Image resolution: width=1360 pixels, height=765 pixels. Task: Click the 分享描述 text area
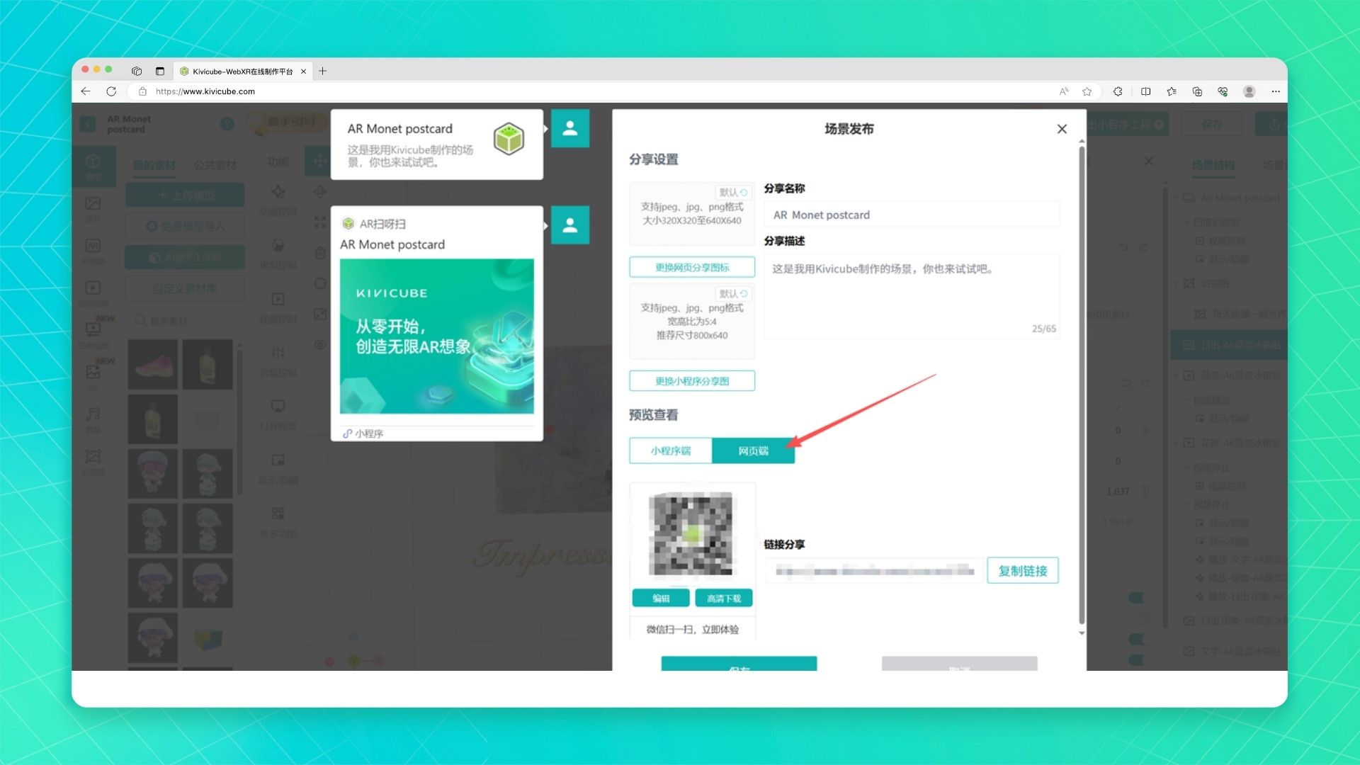[x=911, y=296]
